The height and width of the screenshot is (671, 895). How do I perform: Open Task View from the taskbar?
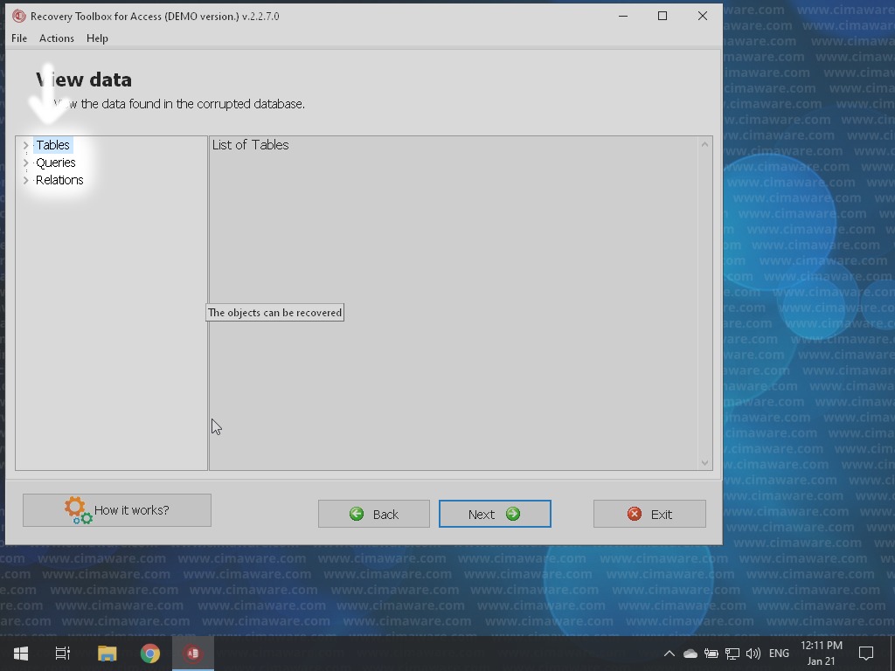coord(63,654)
